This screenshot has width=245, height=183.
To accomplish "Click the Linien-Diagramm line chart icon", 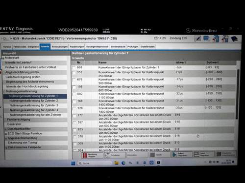I will (x=196, y=154).
